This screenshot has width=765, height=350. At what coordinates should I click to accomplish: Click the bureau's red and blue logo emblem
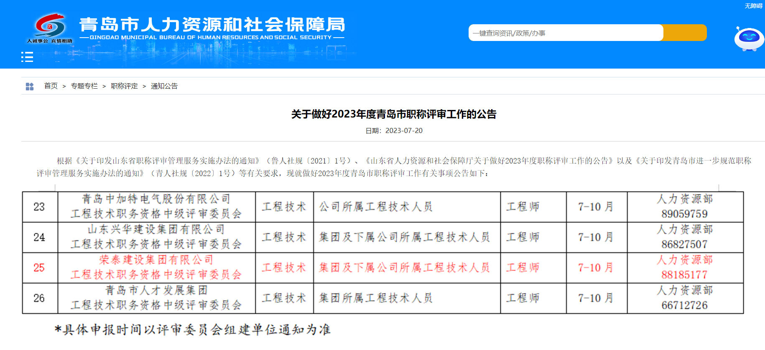[50, 26]
